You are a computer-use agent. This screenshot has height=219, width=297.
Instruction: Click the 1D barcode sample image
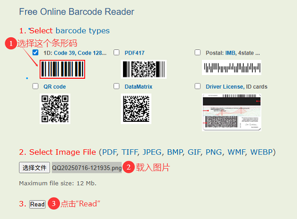pos(63,69)
